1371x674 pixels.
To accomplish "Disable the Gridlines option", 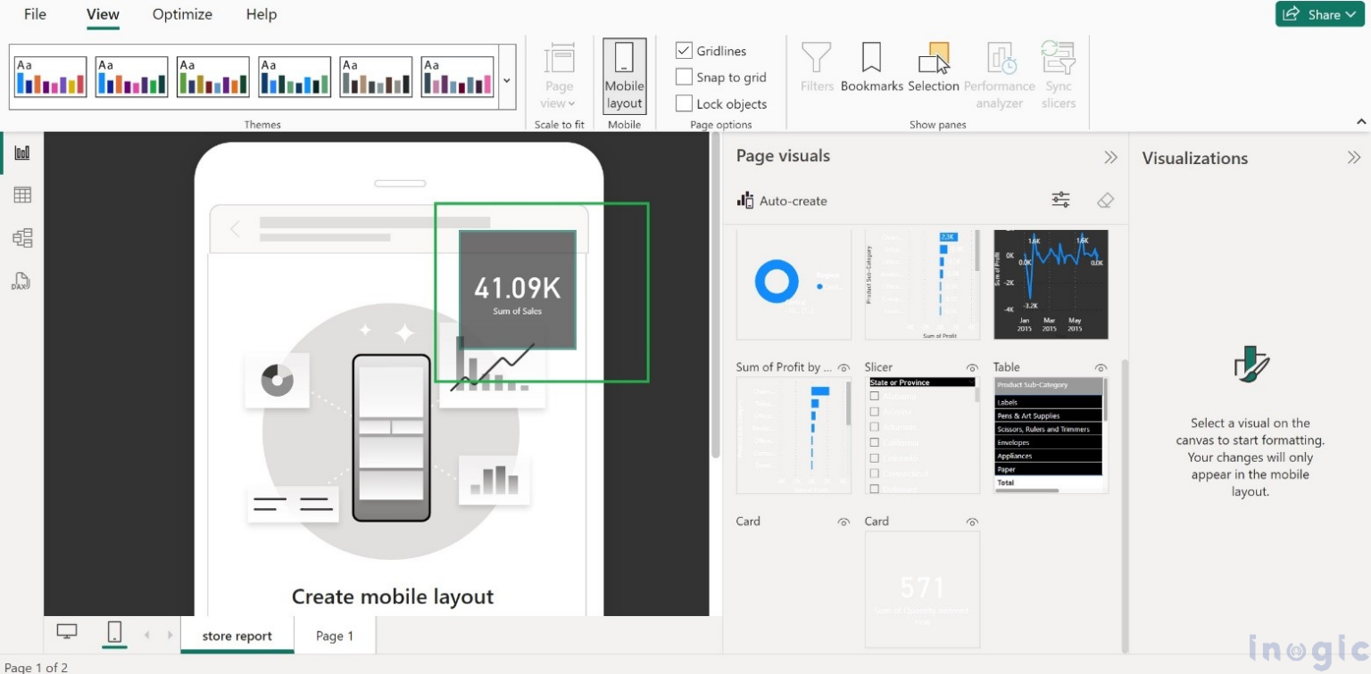I will click(x=685, y=51).
